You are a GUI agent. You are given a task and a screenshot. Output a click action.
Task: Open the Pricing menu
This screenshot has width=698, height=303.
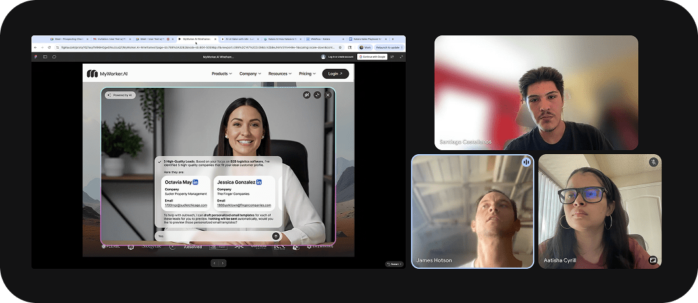[307, 74]
